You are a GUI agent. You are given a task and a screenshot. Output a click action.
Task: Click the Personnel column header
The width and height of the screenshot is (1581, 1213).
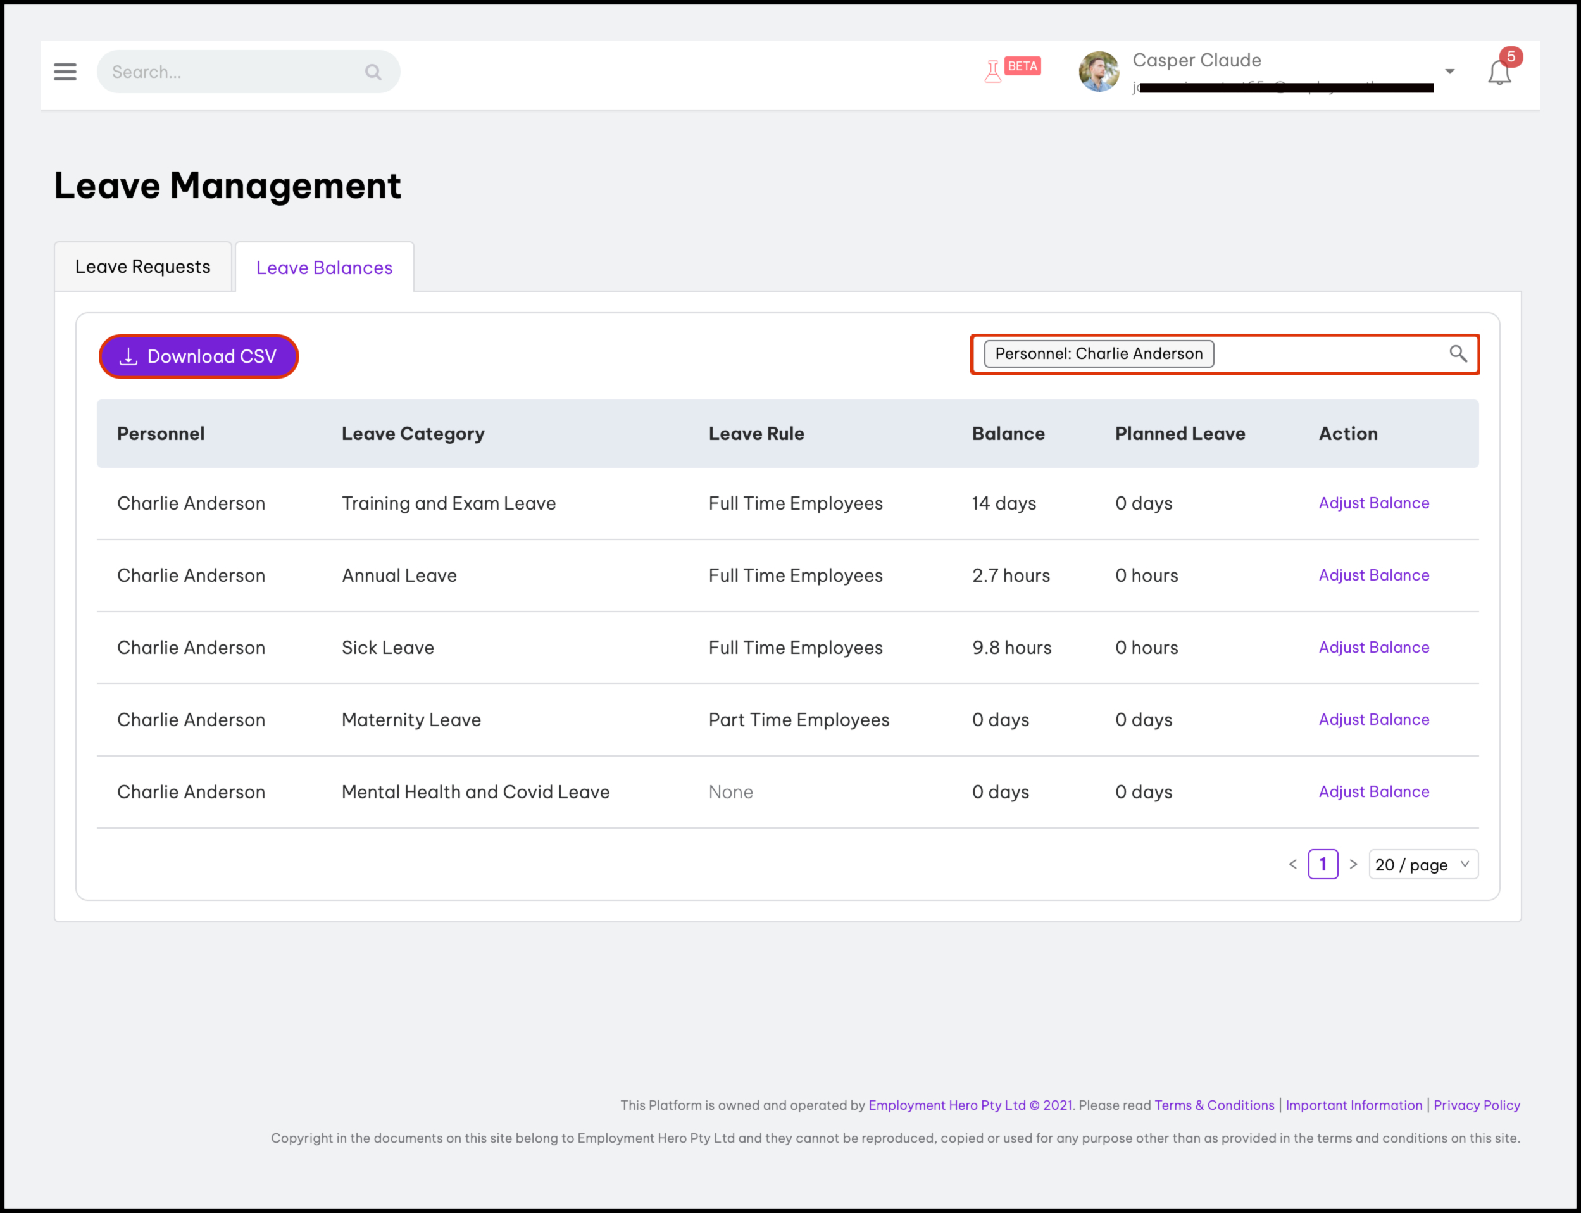(161, 434)
